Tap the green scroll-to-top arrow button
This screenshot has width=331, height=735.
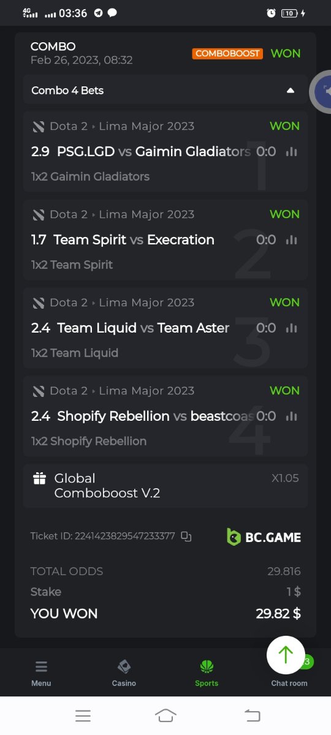pos(286,655)
